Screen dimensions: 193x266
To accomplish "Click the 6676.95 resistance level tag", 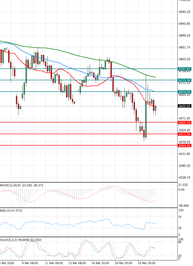I will tap(185, 92).
